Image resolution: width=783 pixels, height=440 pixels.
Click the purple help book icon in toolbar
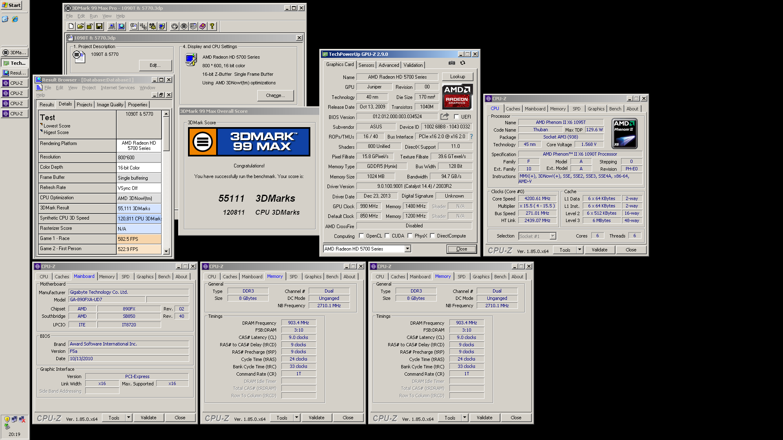coord(203,26)
